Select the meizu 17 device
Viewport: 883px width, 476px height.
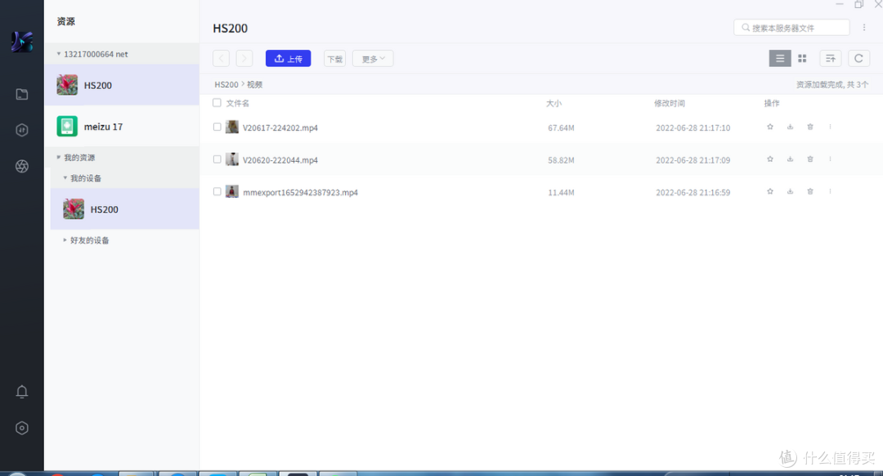122,126
